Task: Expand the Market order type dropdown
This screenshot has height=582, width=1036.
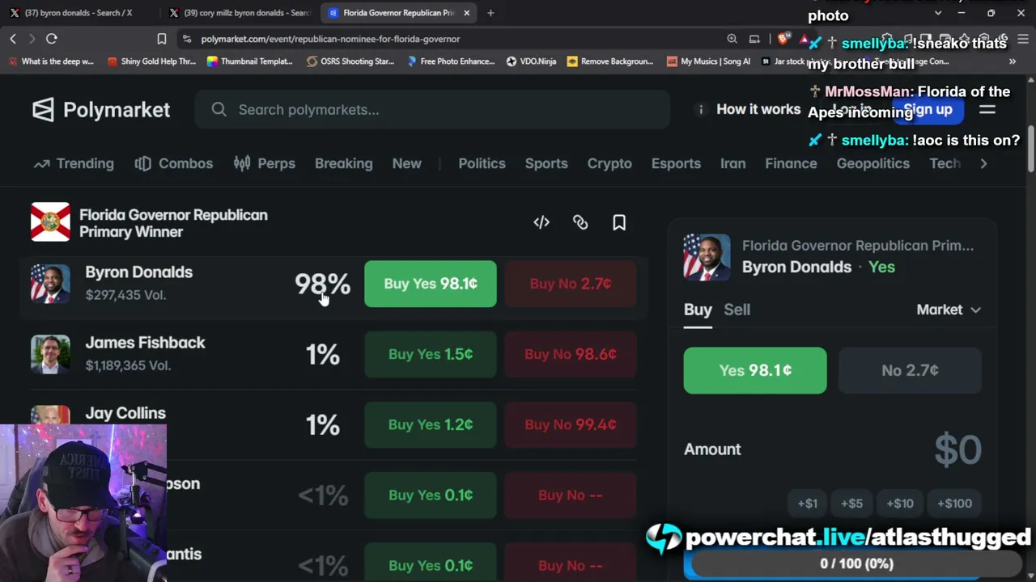Action: tap(949, 310)
